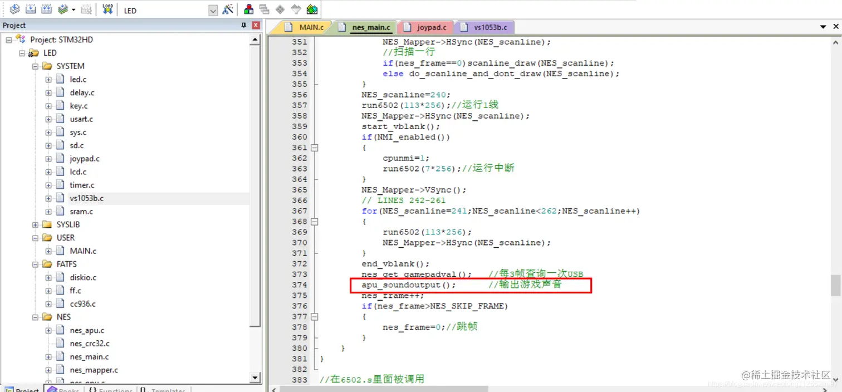Select ff.c in the FATFS group

tap(75, 291)
